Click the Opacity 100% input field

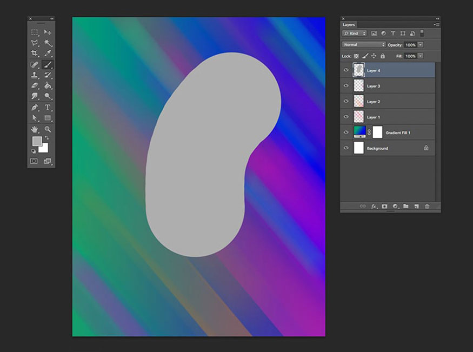(x=410, y=45)
